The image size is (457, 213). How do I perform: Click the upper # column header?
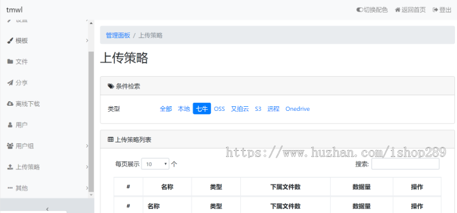point(128,187)
